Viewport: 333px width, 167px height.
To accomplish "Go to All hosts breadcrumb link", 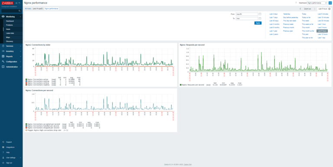I will pos(28,9).
